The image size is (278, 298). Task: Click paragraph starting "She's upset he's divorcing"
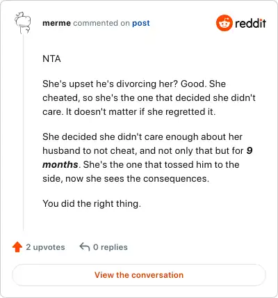[149, 97]
